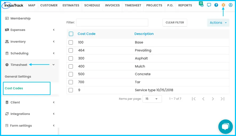Click the Form settings icon
236x136 pixels.
[x=7, y=126]
